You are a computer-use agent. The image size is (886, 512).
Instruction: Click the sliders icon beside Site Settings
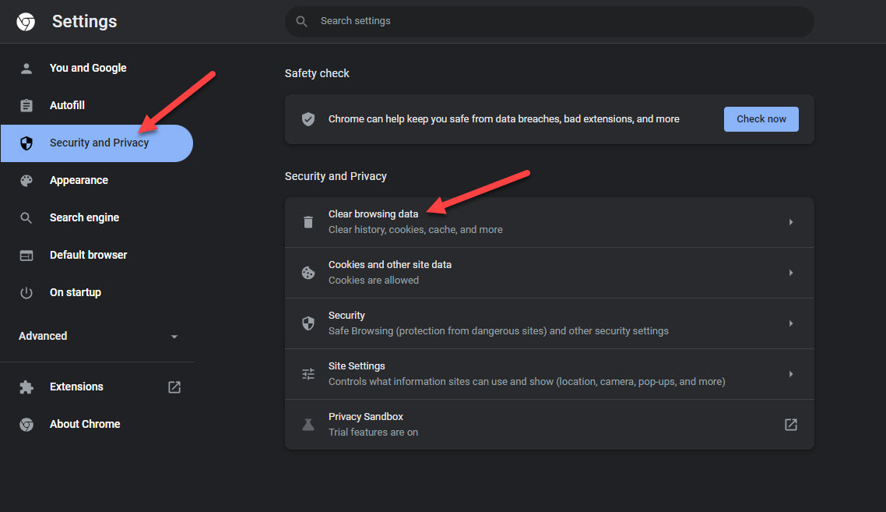[308, 374]
